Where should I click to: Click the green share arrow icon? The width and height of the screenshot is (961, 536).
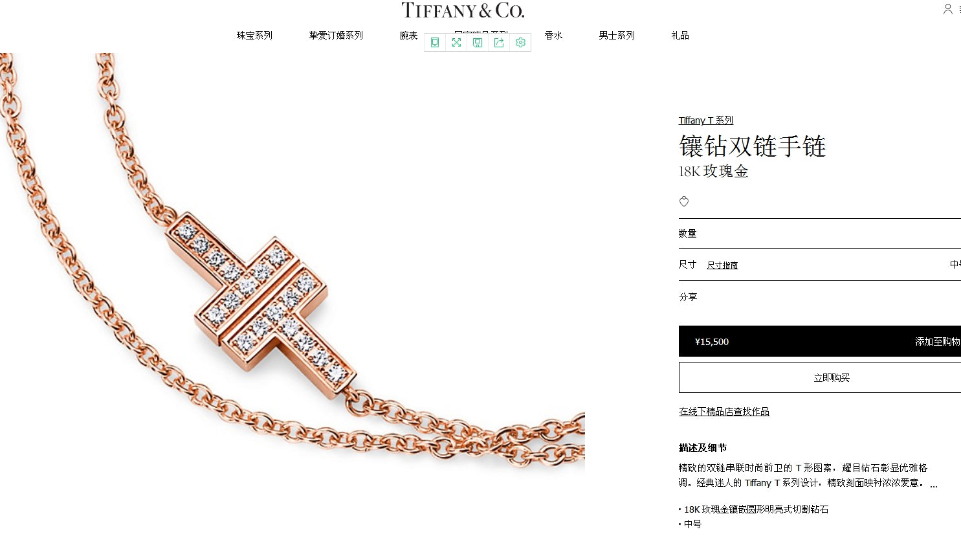(499, 43)
